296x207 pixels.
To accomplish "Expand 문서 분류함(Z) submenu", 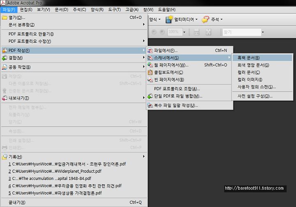I will 74,25.
